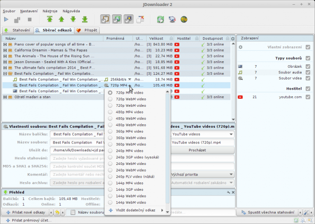Switch to the Stahování tab
Screen dimensions: 315x224
tap(18, 30)
